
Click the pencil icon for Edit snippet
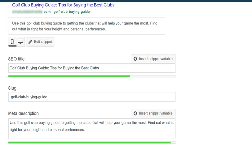30,42
